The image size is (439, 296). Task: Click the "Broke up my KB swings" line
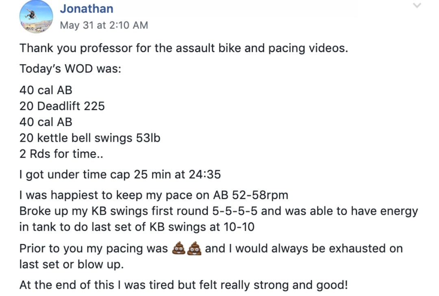tap(218, 211)
